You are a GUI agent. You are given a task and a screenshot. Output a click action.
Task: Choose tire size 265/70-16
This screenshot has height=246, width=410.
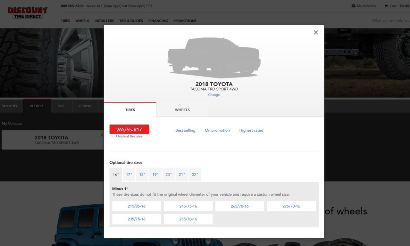click(x=240, y=206)
